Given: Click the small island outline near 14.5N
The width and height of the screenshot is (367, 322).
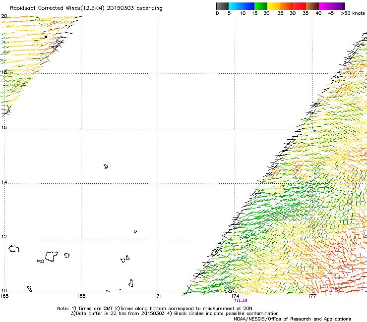Looking at the screenshot, I should coord(106,167).
